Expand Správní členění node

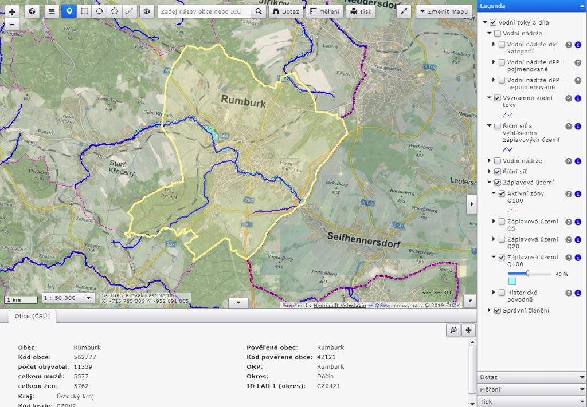click(x=490, y=310)
